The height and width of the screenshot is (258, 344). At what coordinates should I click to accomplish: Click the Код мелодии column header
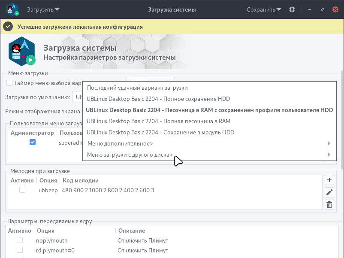click(x=81, y=180)
